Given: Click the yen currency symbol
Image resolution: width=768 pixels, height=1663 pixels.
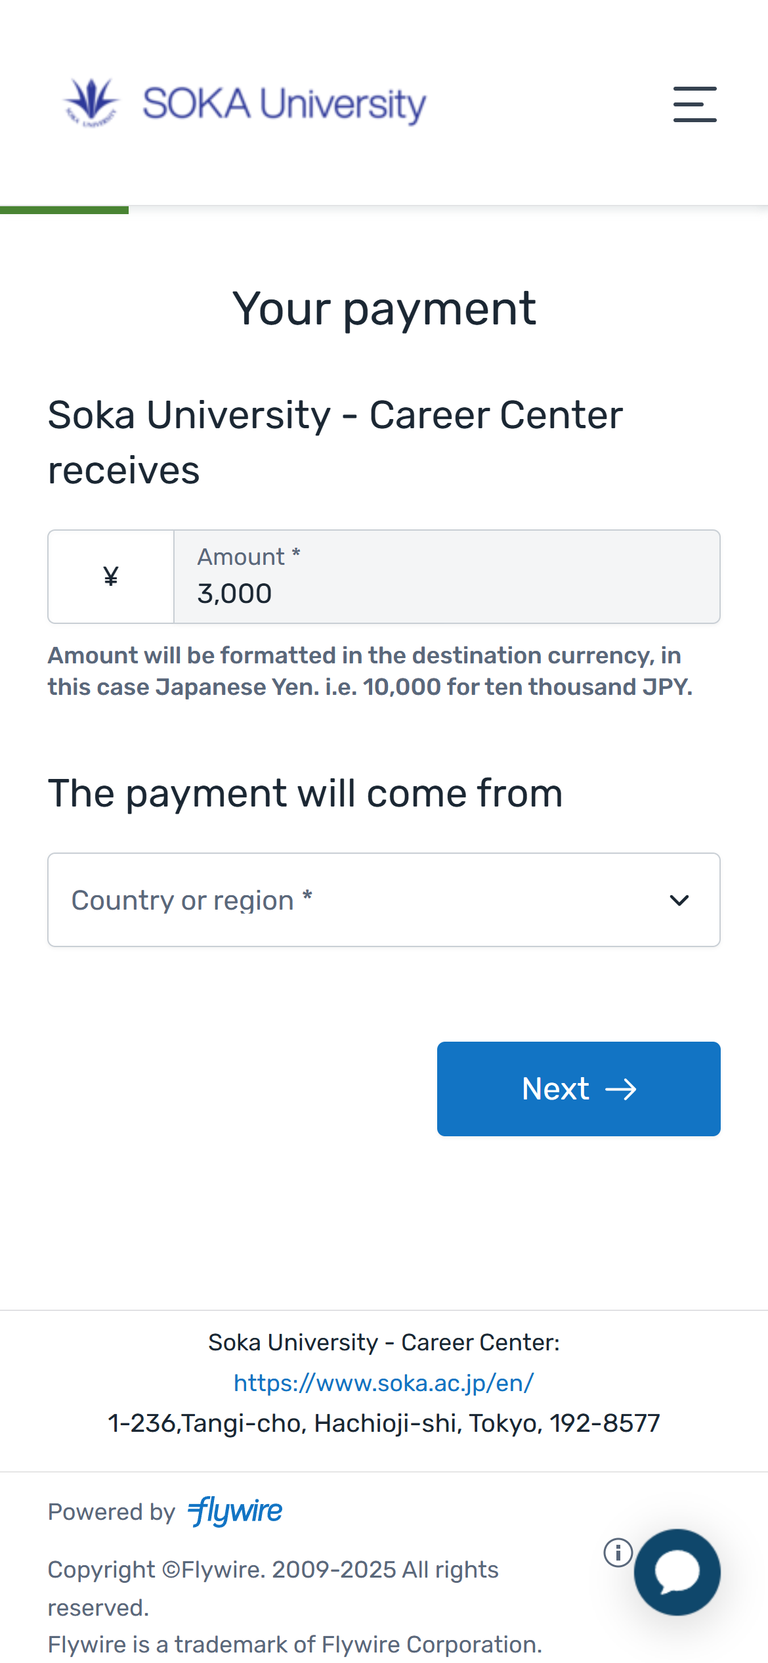Looking at the screenshot, I should point(111,577).
